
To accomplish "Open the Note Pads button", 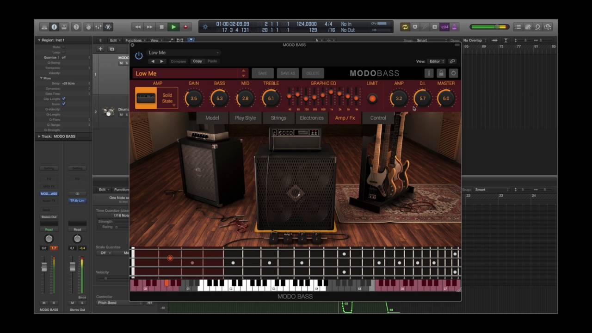I will point(528,27).
